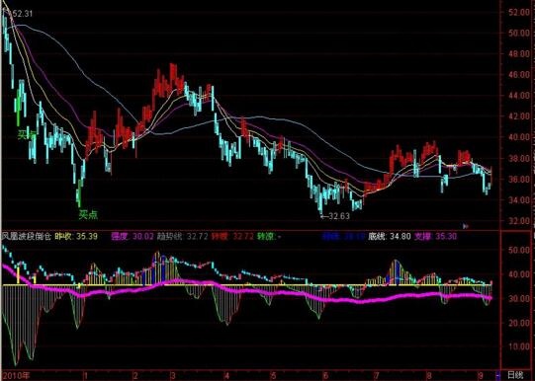Screen dimensions: 535x381
Task: Click the 趋势线 32.72 indicator label
Action: (x=183, y=236)
